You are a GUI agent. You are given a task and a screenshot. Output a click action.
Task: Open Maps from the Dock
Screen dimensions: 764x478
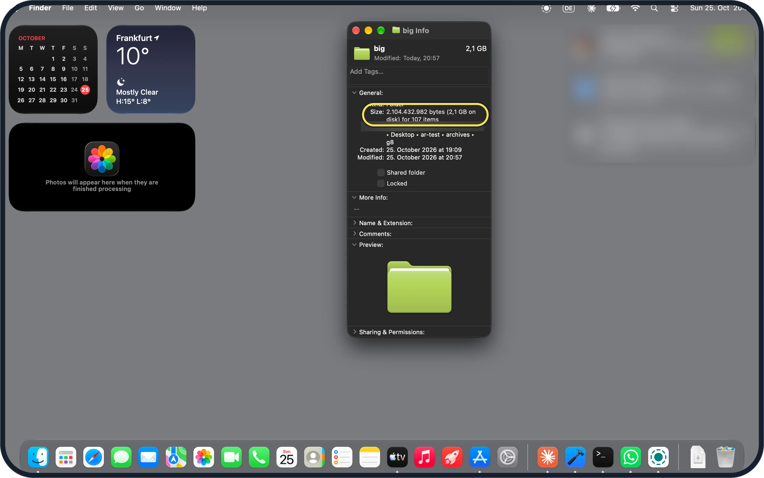click(176, 457)
